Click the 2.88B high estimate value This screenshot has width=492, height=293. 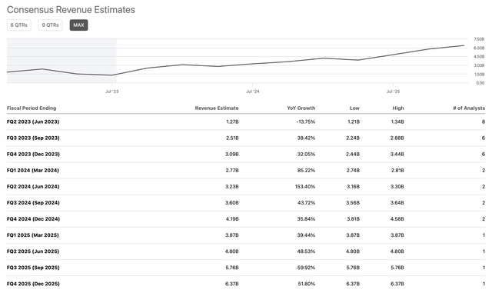(x=397, y=138)
